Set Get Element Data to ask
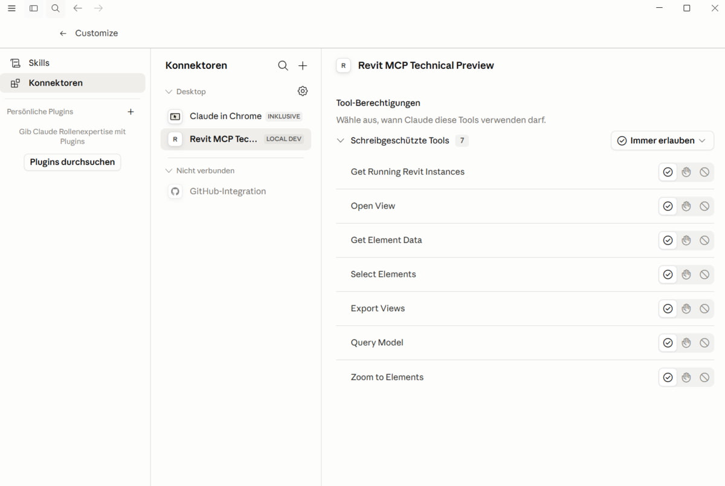Screen dimensions: 725x486 [686, 241]
